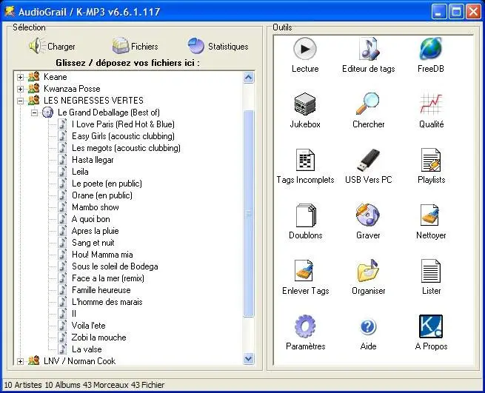This screenshot has height=393, width=485.
Task: Open the Lister tool
Action: [431, 277]
